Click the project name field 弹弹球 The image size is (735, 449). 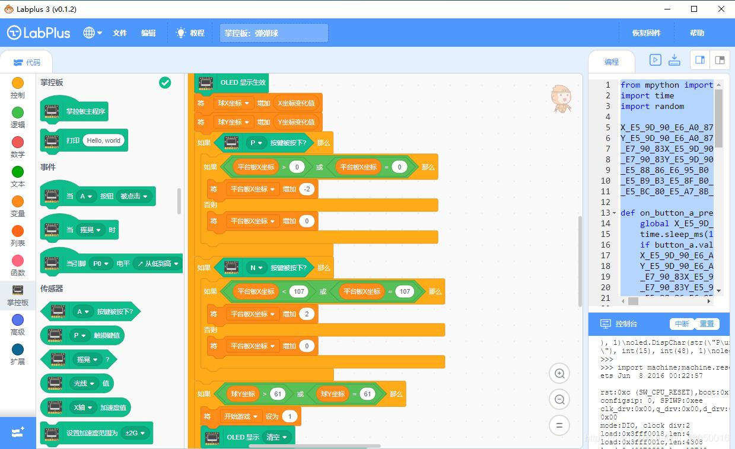point(274,33)
